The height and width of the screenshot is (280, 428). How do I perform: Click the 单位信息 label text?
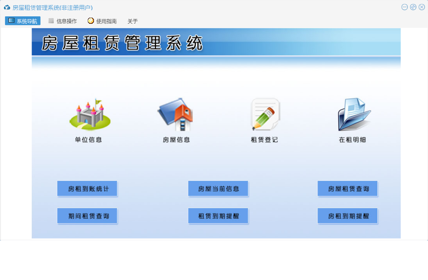pos(88,140)
